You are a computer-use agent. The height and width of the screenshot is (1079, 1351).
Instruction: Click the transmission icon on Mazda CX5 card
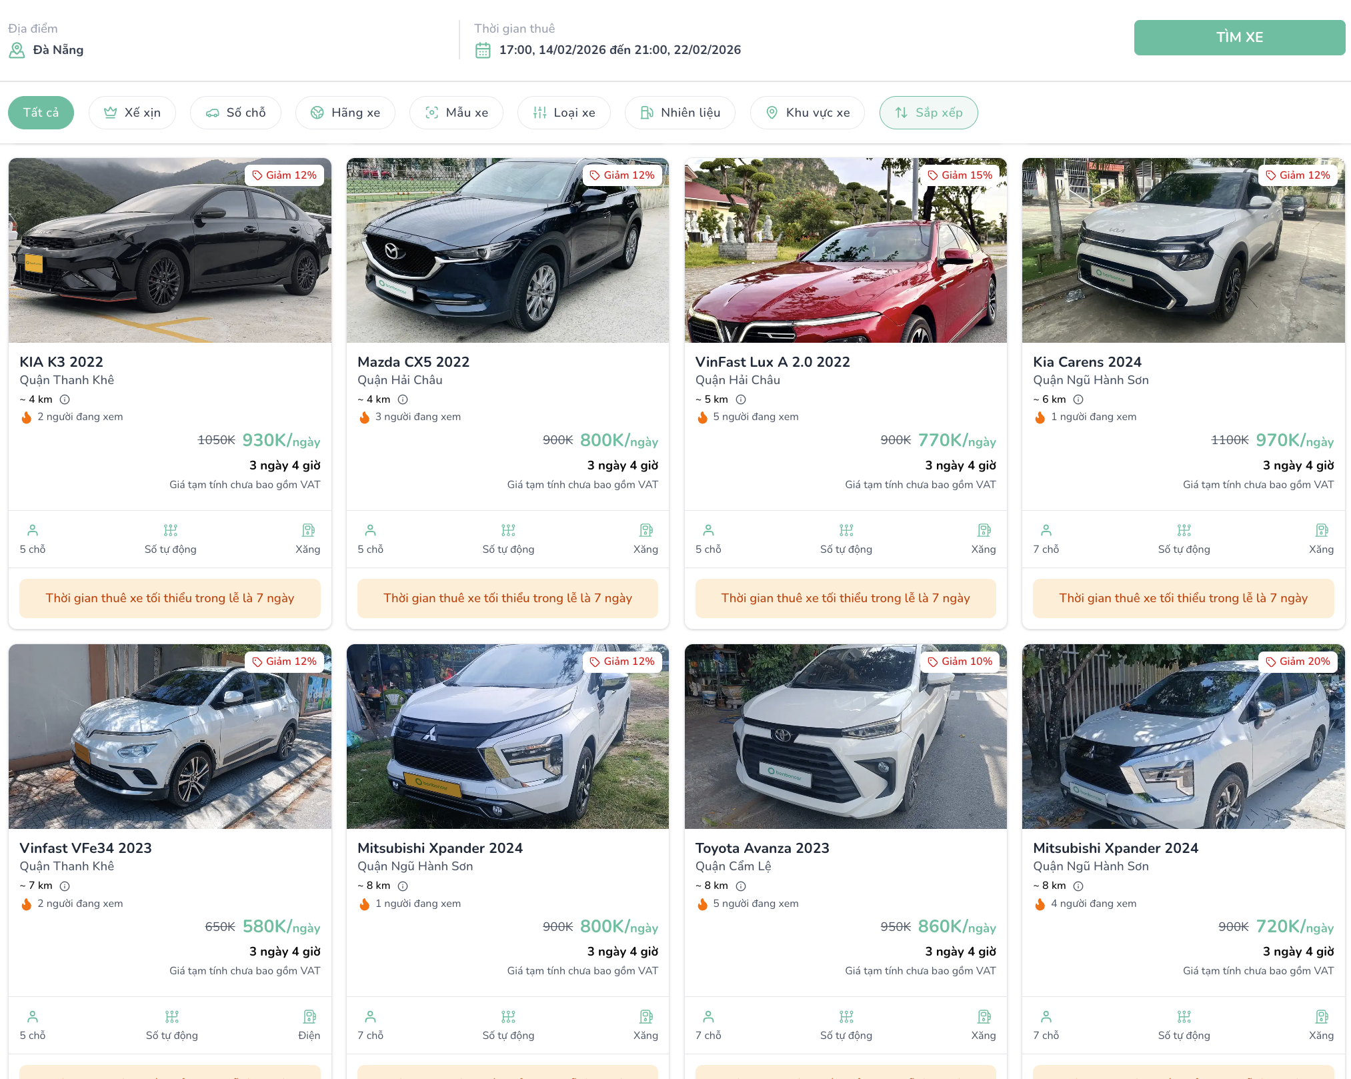pyautogui.click(x=508, y=530)
